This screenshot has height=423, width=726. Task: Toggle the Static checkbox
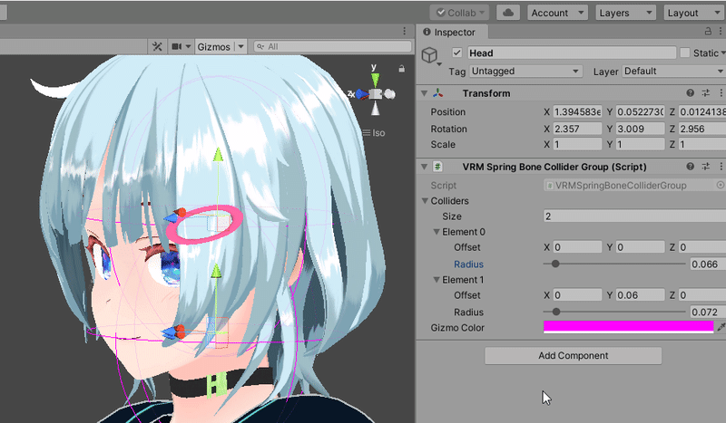click(685, 53)
